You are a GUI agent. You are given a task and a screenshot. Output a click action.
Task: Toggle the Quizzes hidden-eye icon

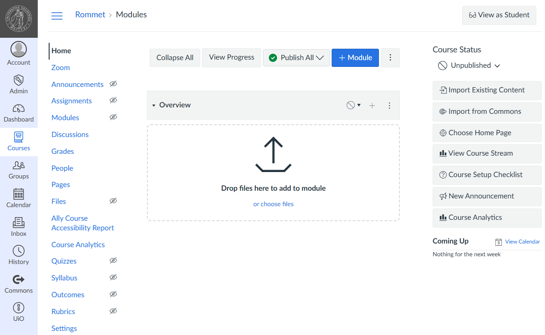pos(113,260)
